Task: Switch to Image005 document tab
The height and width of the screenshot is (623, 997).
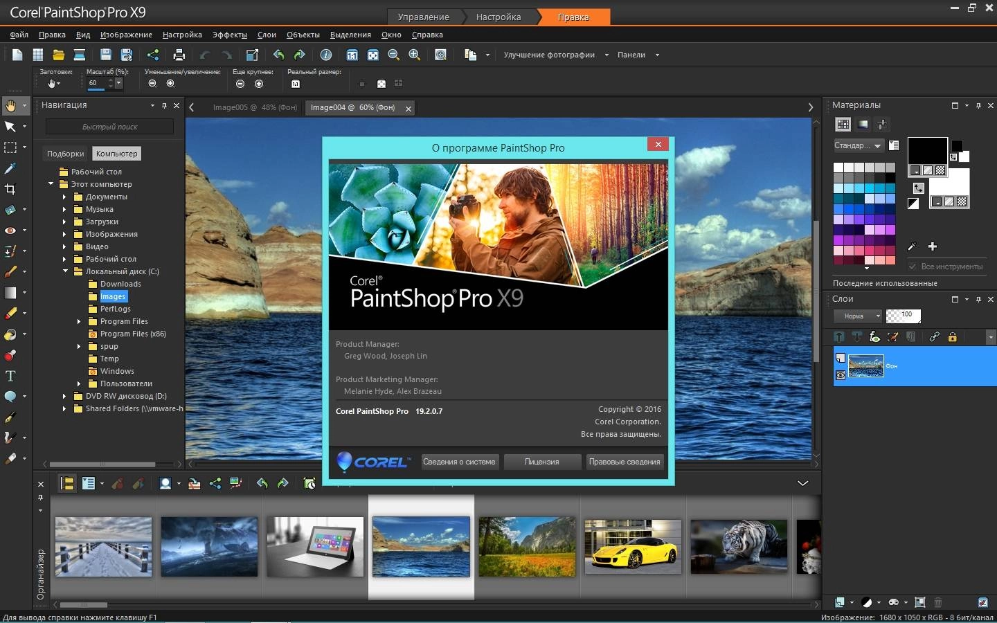Action: pyautogui.click(x=255, y=107)
